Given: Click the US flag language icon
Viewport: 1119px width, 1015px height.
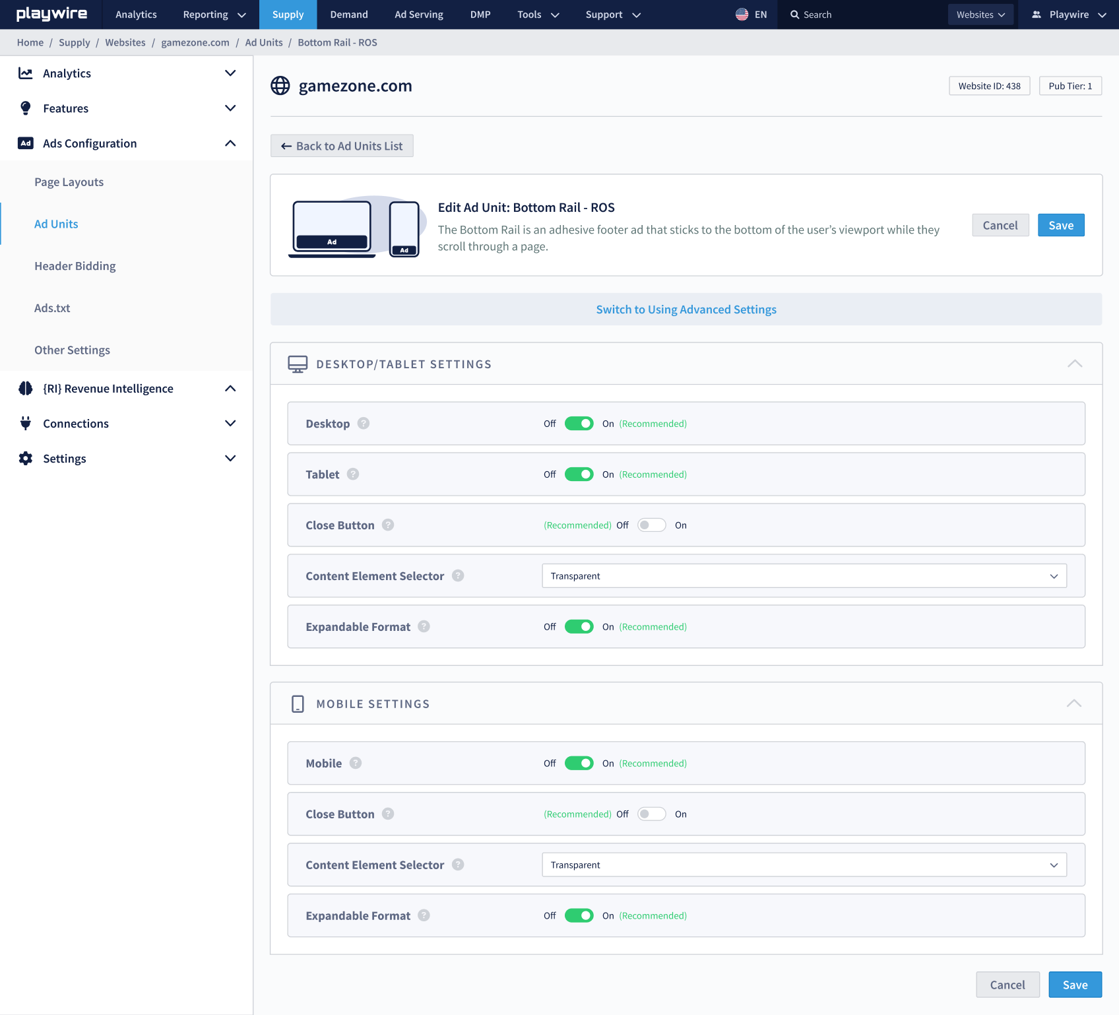Looking at the screenshot, I should [x=742, y=15].
